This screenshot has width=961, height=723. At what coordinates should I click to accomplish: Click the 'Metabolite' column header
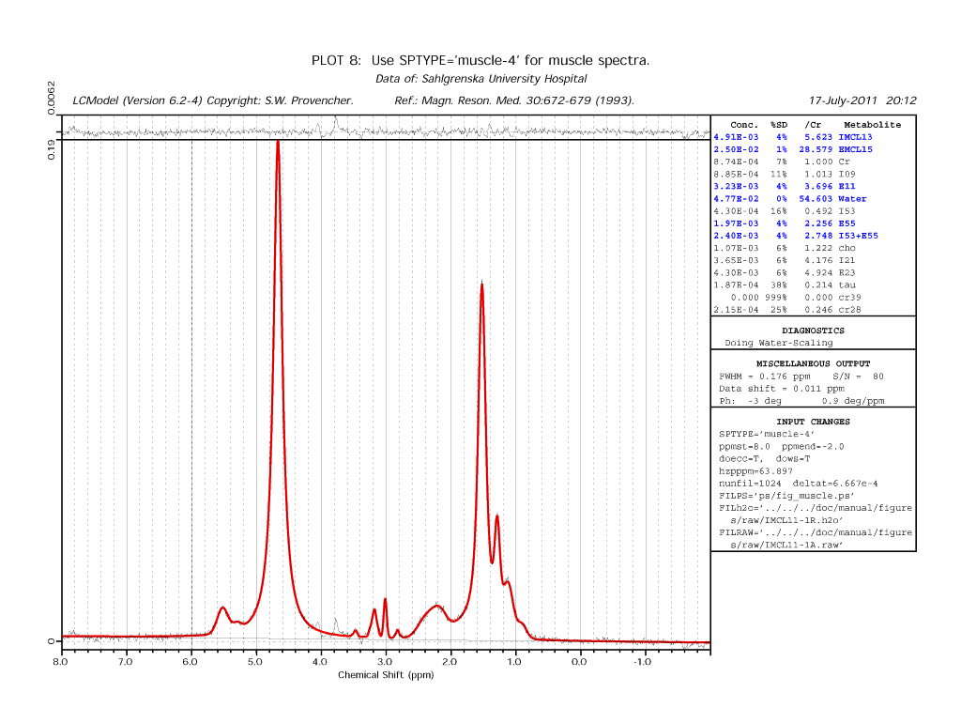pos(872,125)
